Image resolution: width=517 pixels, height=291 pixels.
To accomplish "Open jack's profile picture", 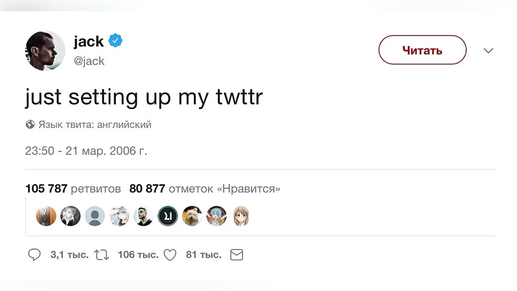I will (45, 50).
